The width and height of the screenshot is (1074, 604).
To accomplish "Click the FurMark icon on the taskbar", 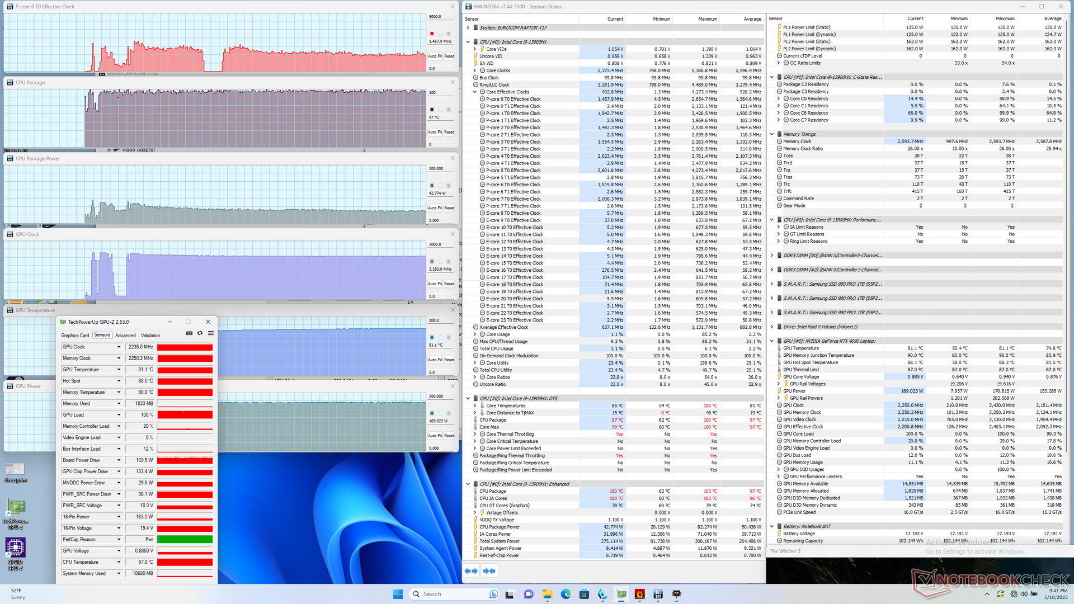I will pos(640,594).
